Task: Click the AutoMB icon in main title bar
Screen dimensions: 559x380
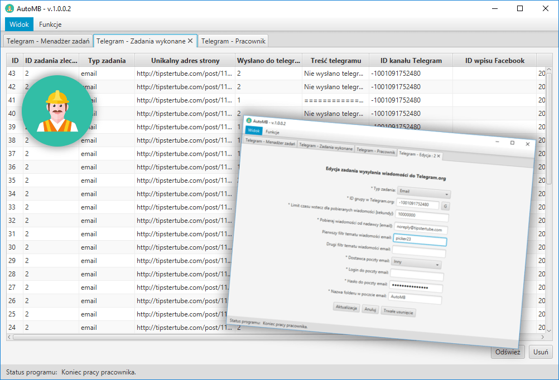Action: (9, 8)
